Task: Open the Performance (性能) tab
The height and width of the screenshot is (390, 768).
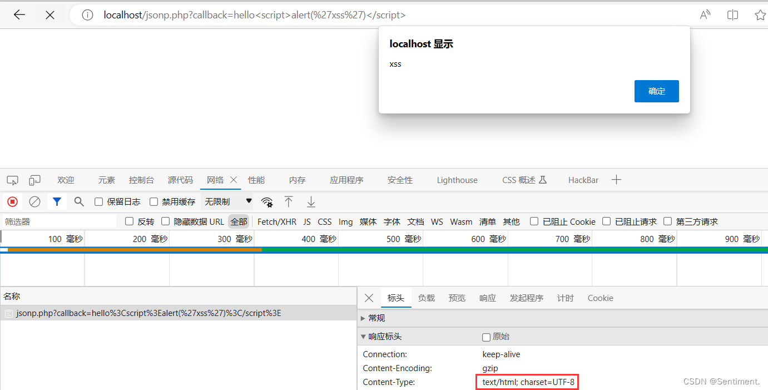Action: pos(256,180)
